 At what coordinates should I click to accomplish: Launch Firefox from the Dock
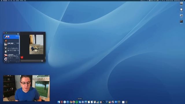coord(74,102)
